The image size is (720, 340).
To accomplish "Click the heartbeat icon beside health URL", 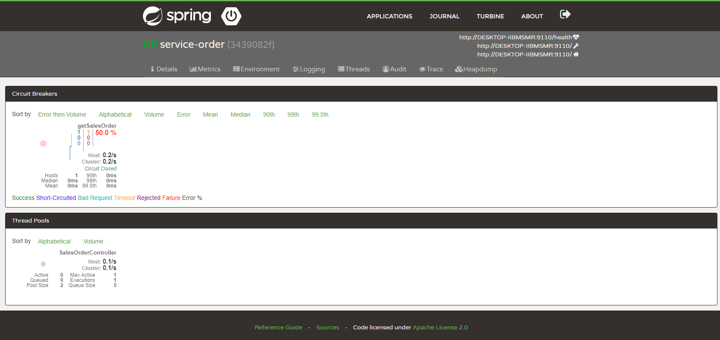I will [x=576, y=37].
